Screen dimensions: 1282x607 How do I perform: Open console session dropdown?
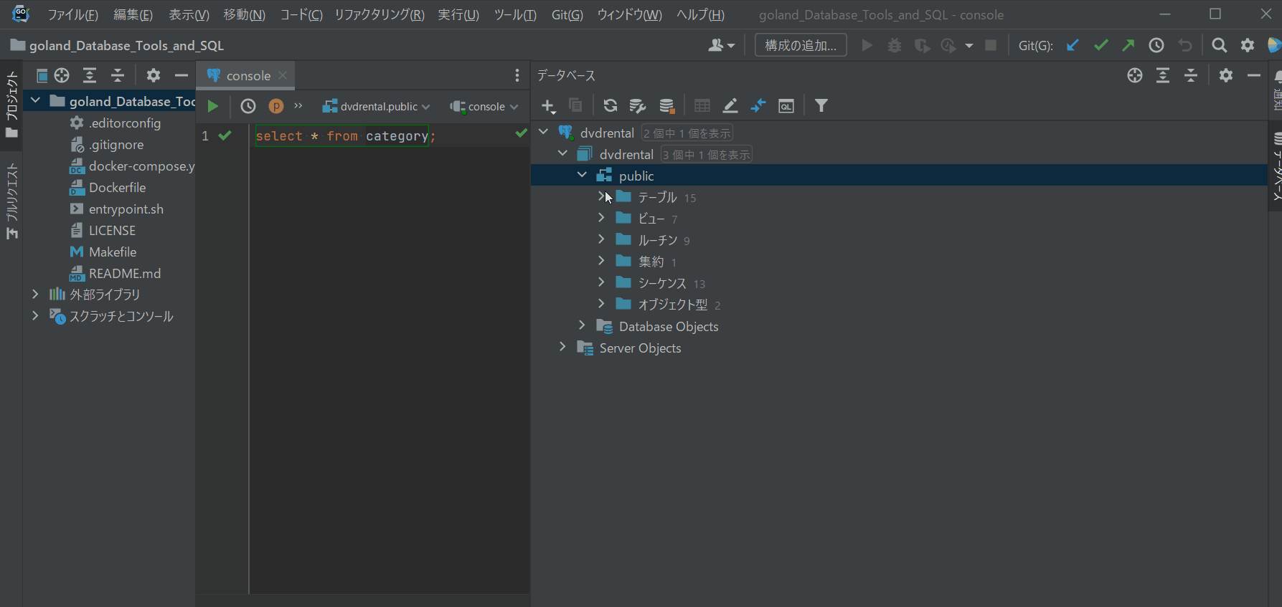484,106
